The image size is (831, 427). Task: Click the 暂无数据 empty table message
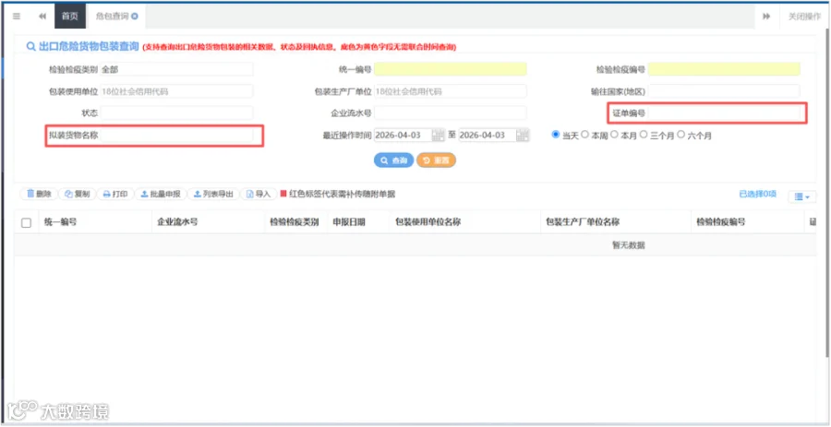pos(629,245)
